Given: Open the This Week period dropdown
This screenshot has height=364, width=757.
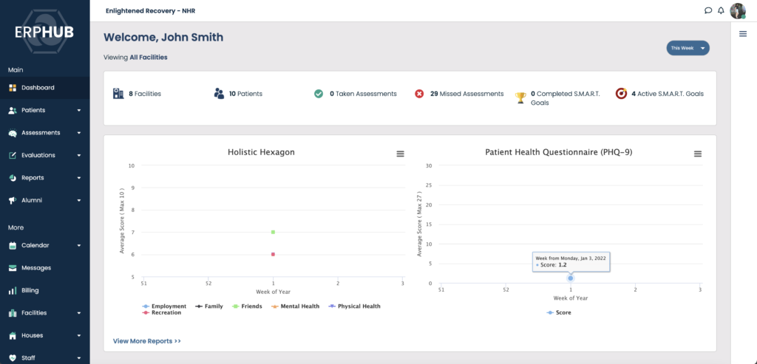Looking at the screenshot, I should pyautogui.click(x=688, y=48).
